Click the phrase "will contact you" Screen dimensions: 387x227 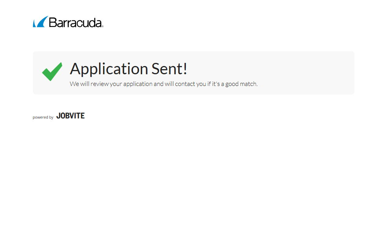coord(184,84)
